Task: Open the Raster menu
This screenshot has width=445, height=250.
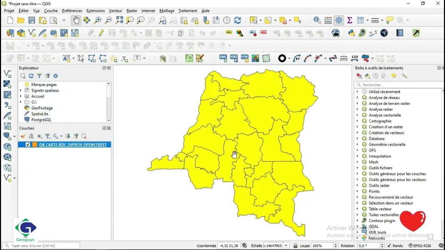Action: [132, 11]
